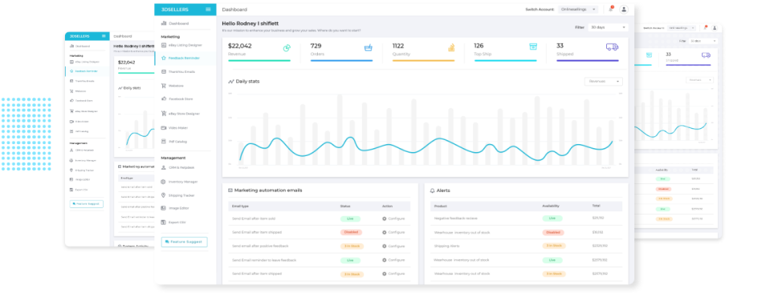Click the Revenue pie chart icon
Image resolution: width=770 pixels, height=293 pixels.
(x=287, y=47)
